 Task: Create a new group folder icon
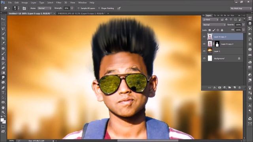tap(230, 88)
